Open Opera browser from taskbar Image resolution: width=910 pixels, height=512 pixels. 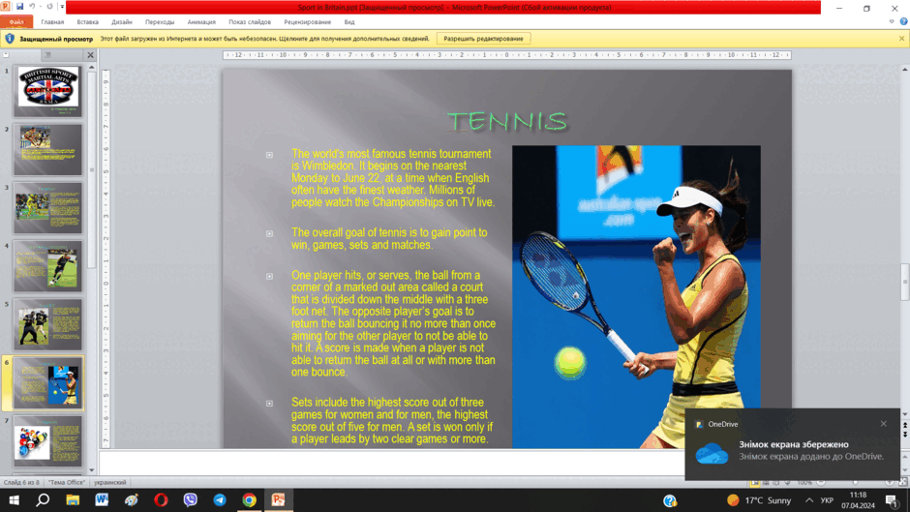coord(161,499)
